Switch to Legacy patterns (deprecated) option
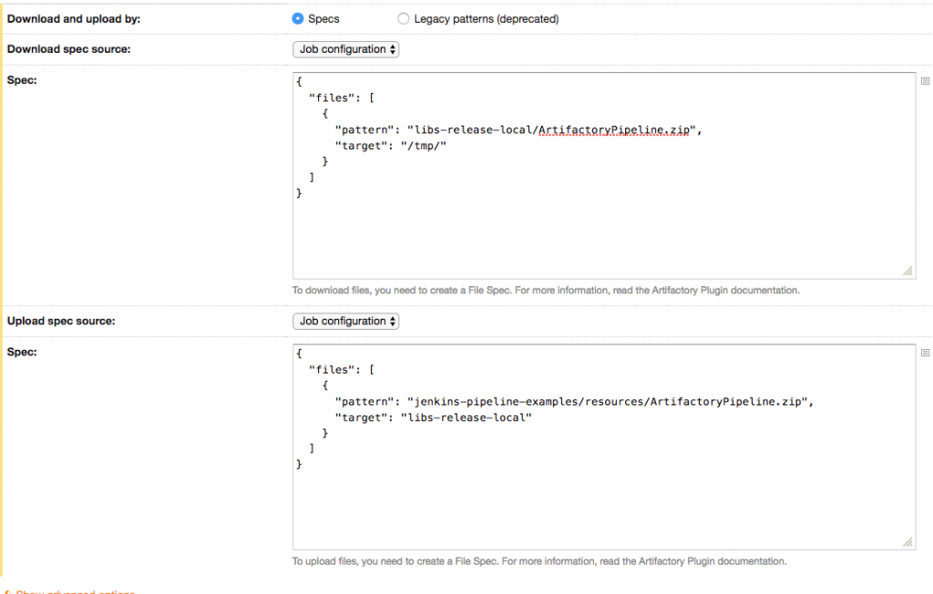The height and width of the screenshot is (594, 933). (404, 18)
